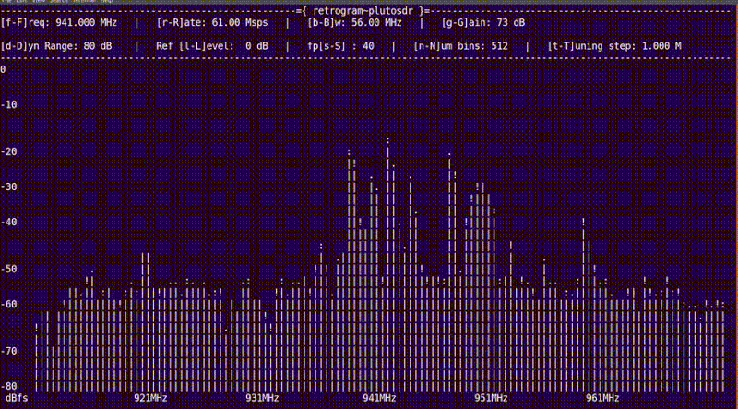Click the dBfs axis unit label
738x409 pixels.
tap(16, 398)
